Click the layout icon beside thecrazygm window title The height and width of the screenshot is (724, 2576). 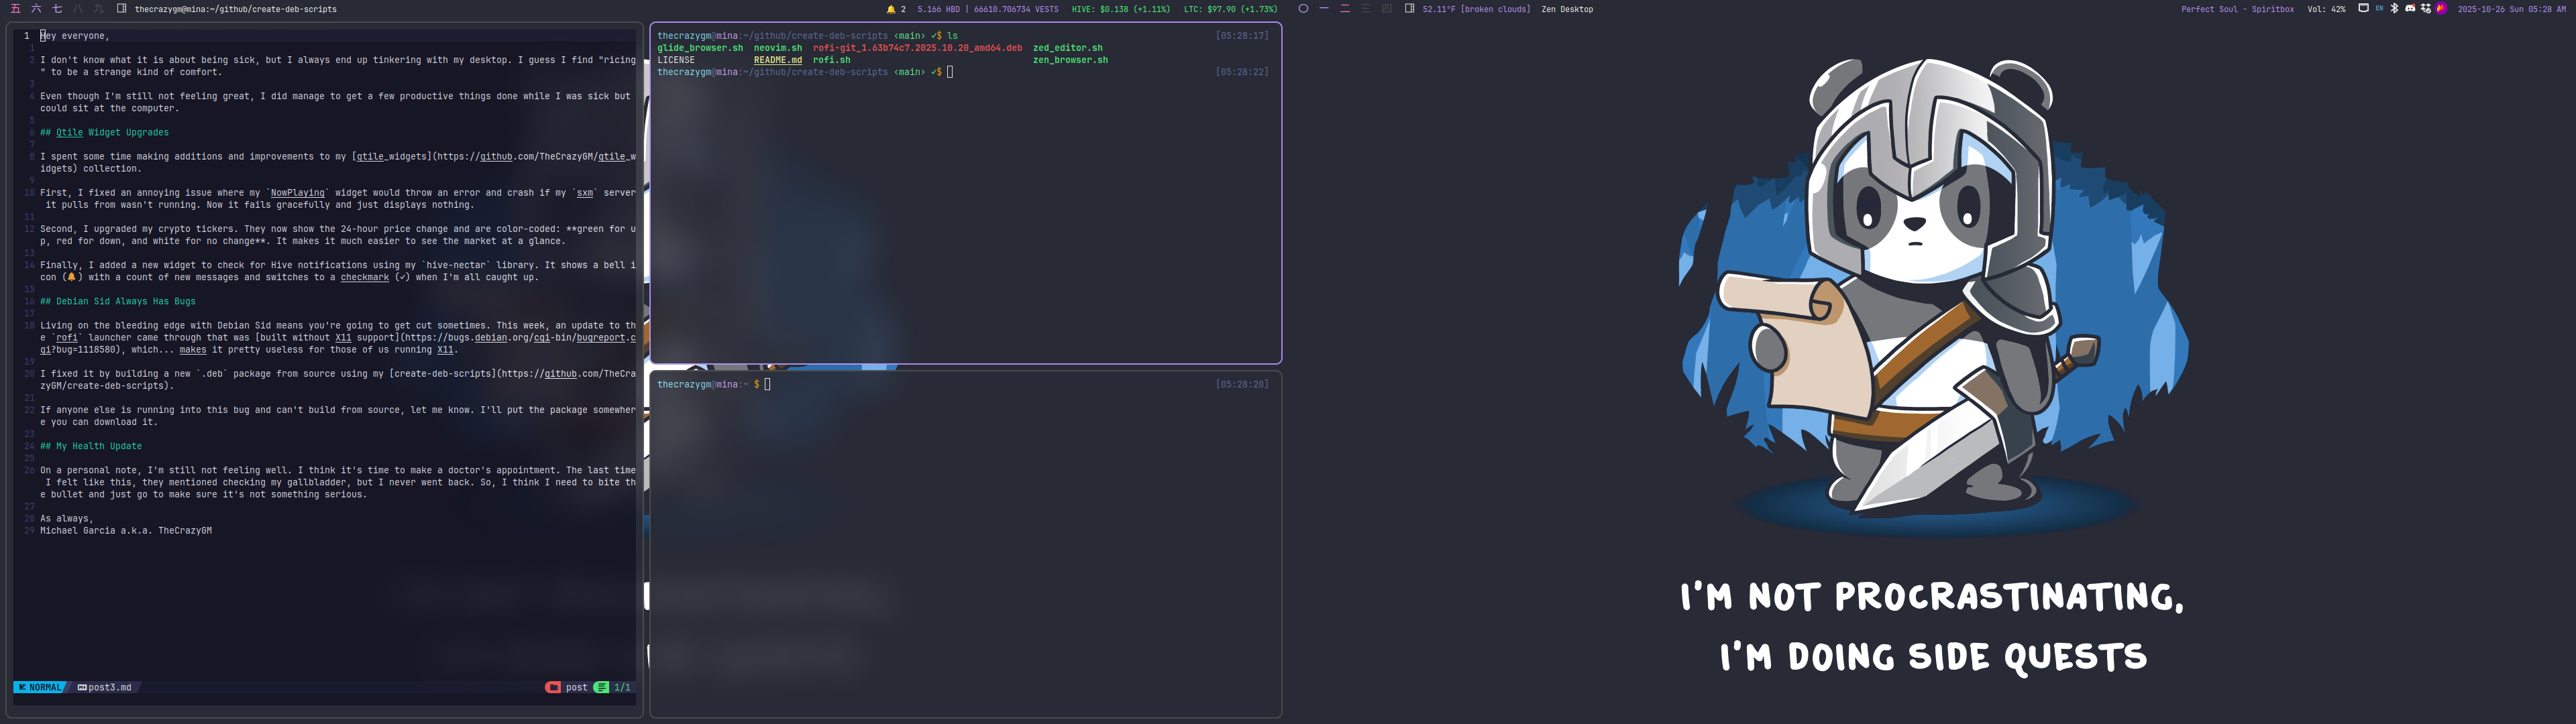coord(121,8)
